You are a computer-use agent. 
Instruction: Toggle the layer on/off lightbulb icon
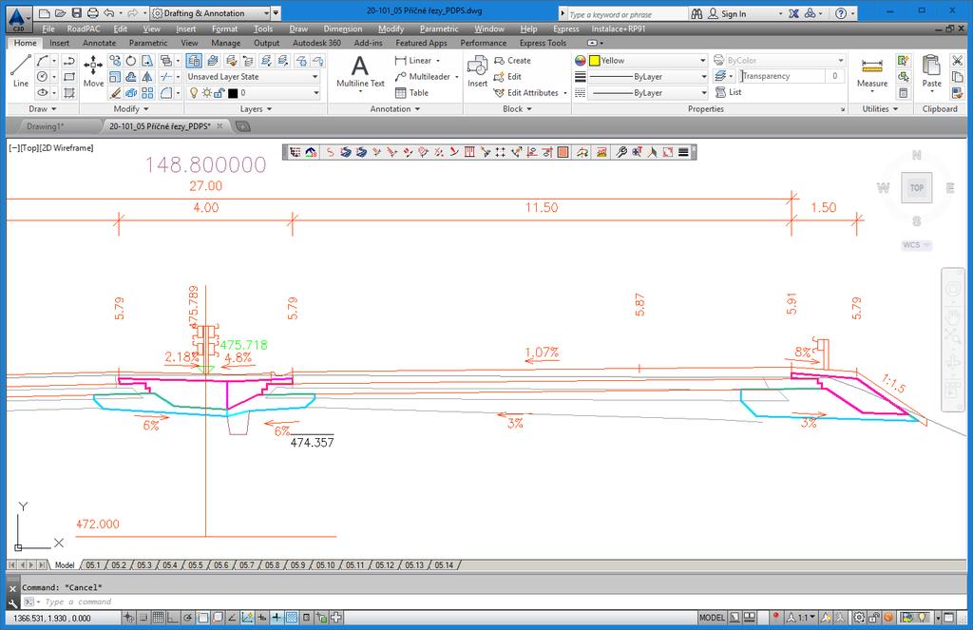(194, 93)
